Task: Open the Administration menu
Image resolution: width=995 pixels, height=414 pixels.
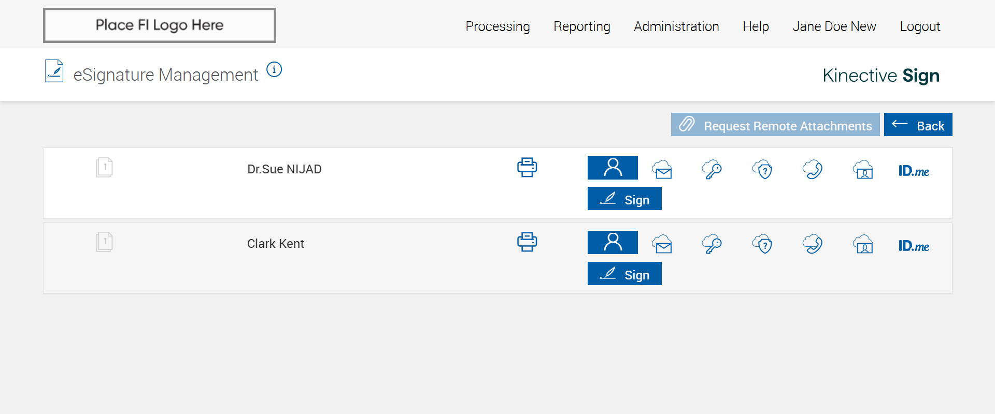Action: 676,26
